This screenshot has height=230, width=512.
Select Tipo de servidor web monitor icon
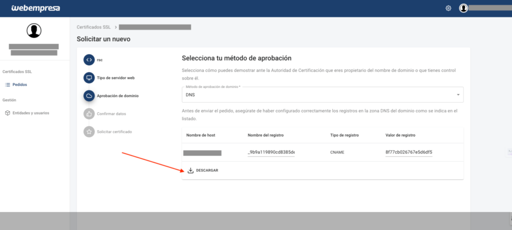click(x=89, y=78)
